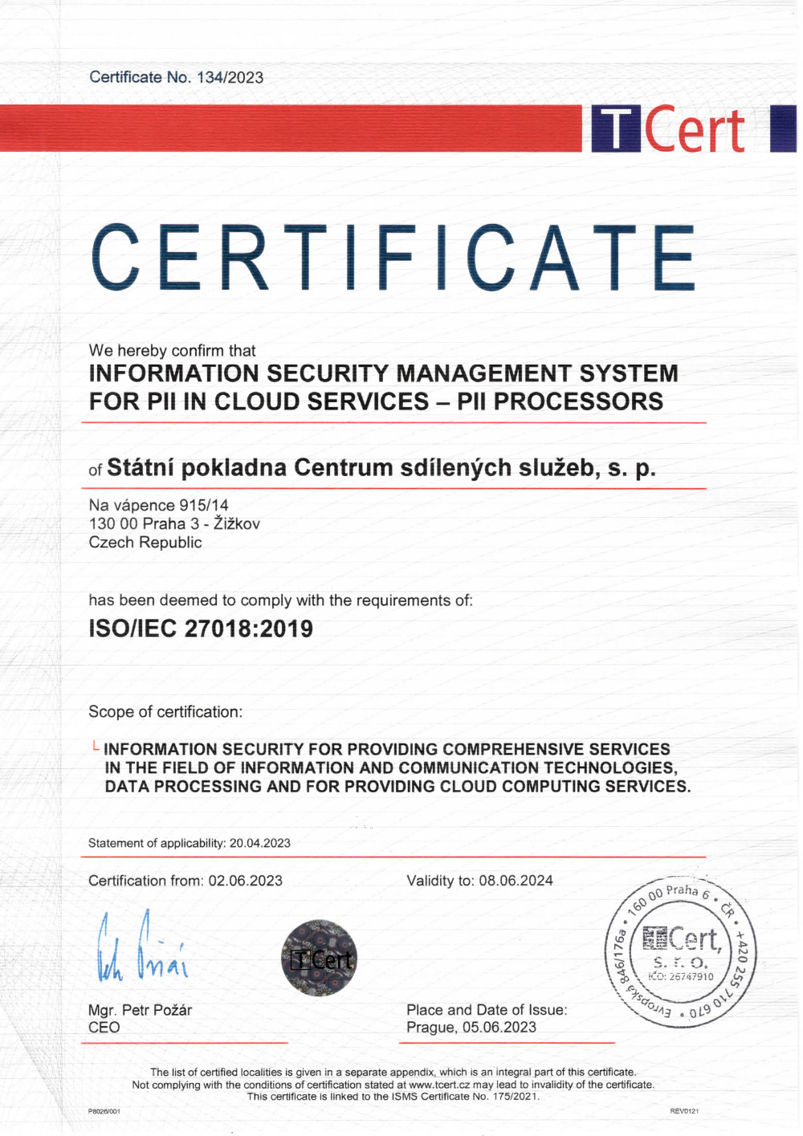Click the 'Scope of certification:' label
Image resolution: width=803 pixels, height=1136 pixels.
165,712
